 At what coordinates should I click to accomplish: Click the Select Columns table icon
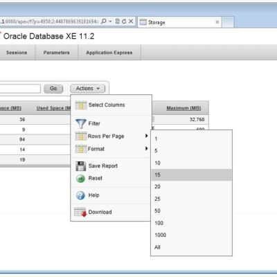[x=81, y=105]
